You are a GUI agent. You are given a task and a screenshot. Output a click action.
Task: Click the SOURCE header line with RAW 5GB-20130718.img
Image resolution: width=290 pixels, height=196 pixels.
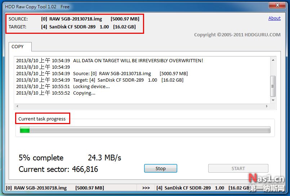click(x=74, y=19)
